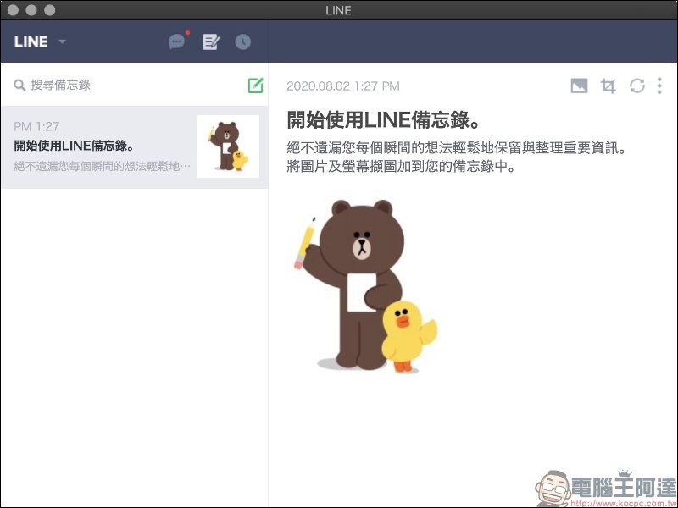678x508 pixels.
Task: Expand the LINE logo dropdown arrow
Action: tap(62, 41)
